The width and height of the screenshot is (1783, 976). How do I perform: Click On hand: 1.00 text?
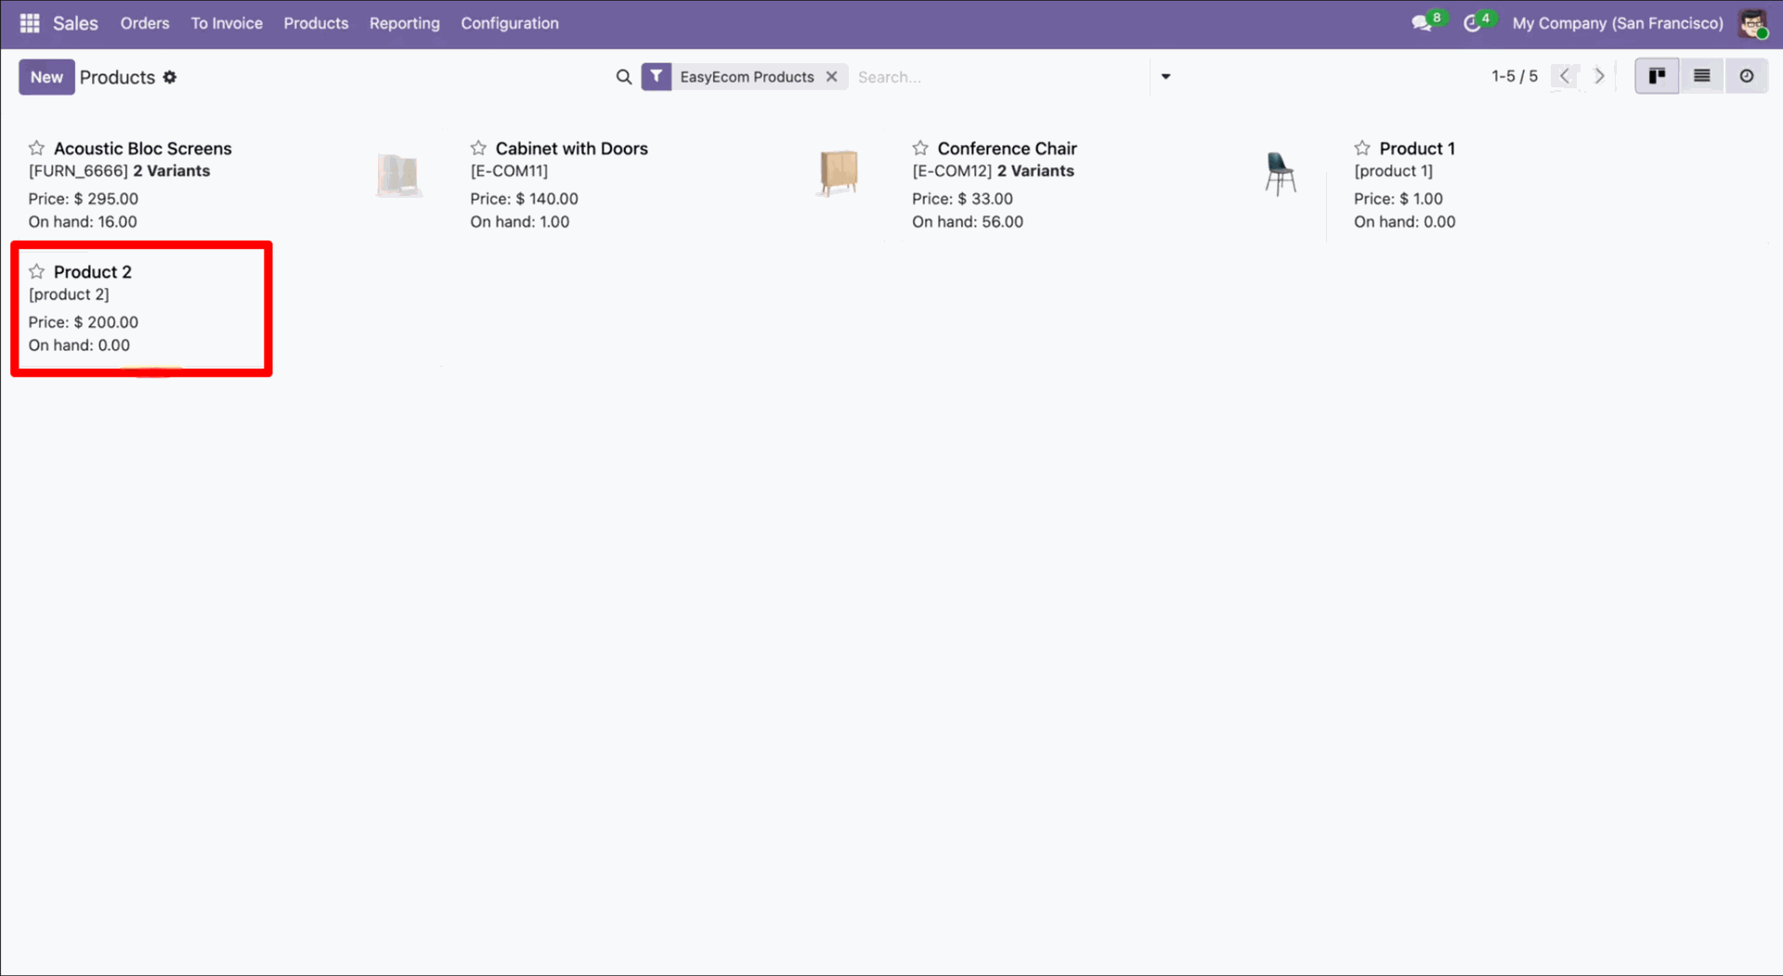tap(520, 222)
